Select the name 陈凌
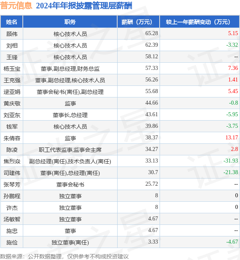The height and width of the screenshot is (260, 240). click(x=12, y=150)
